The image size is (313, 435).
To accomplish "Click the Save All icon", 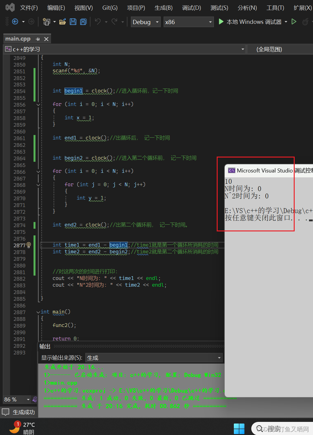I will [x=83, y=22].
